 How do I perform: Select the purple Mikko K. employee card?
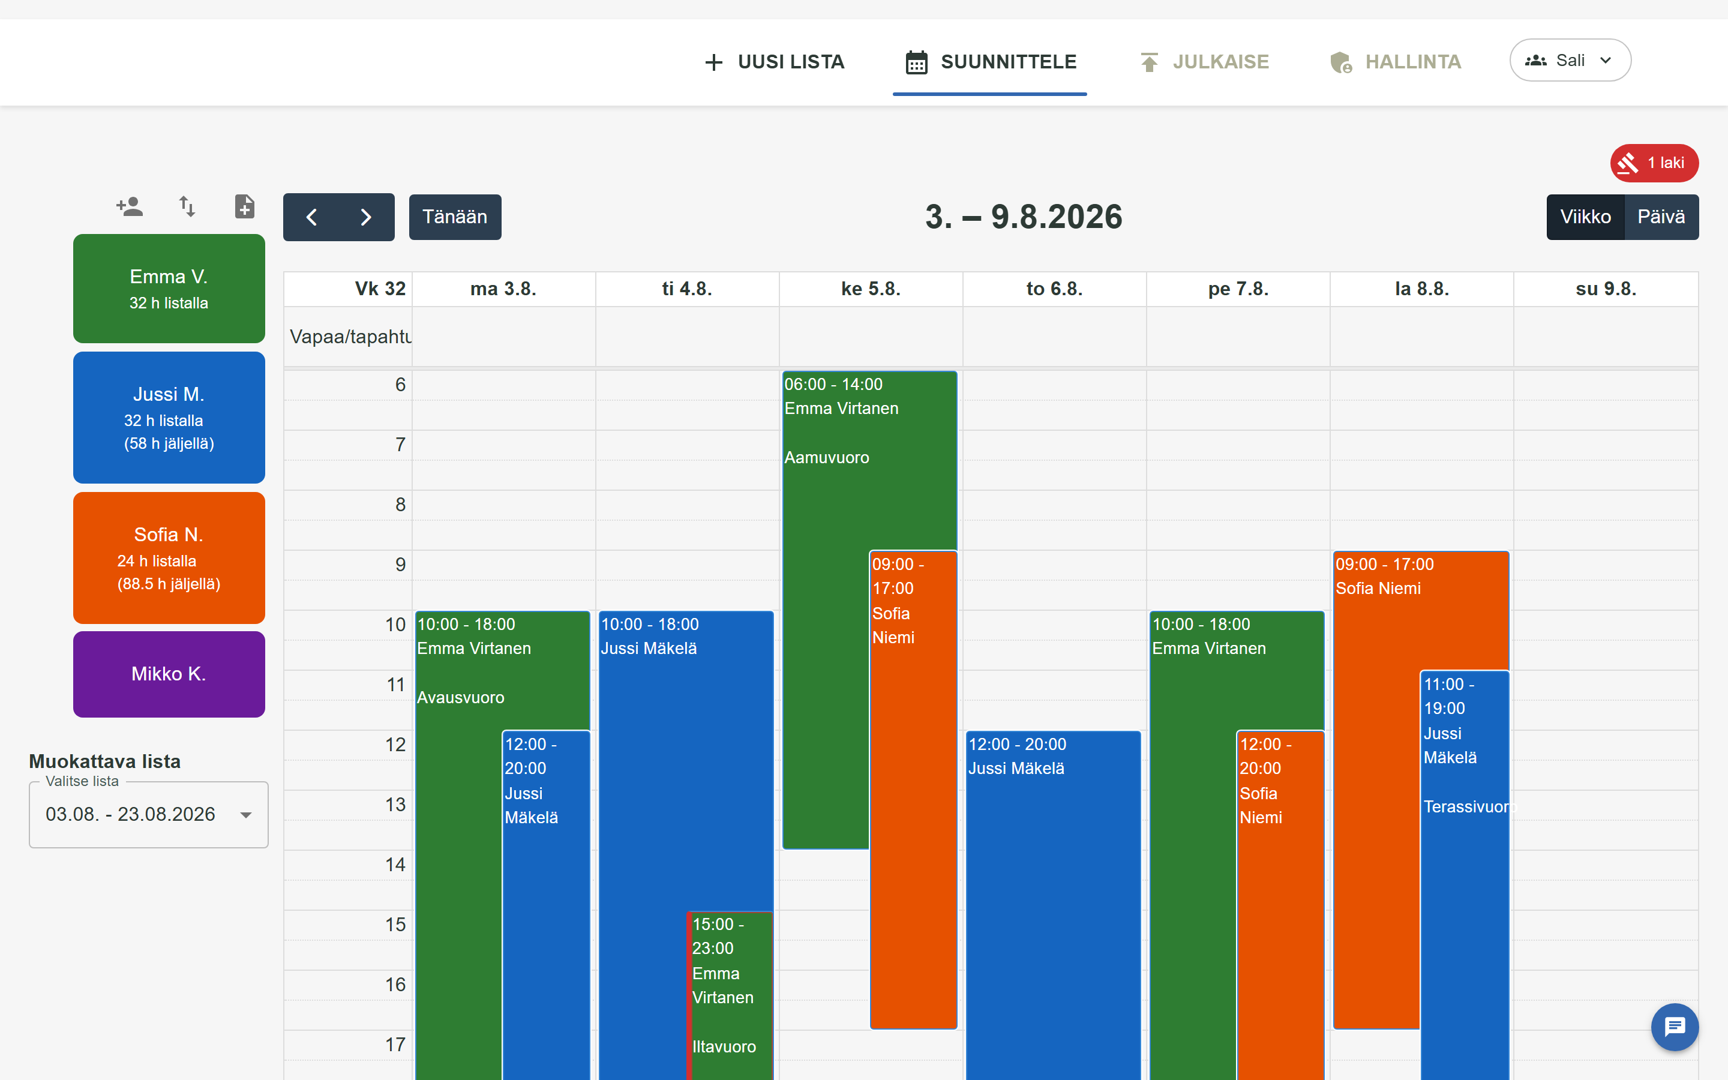coord(169,674)
